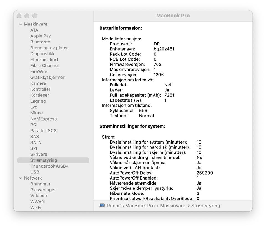This screenshot has height=228, width=266.
Task: Click the Batteriinformasjon heading
Action: [x=121, y=28]
